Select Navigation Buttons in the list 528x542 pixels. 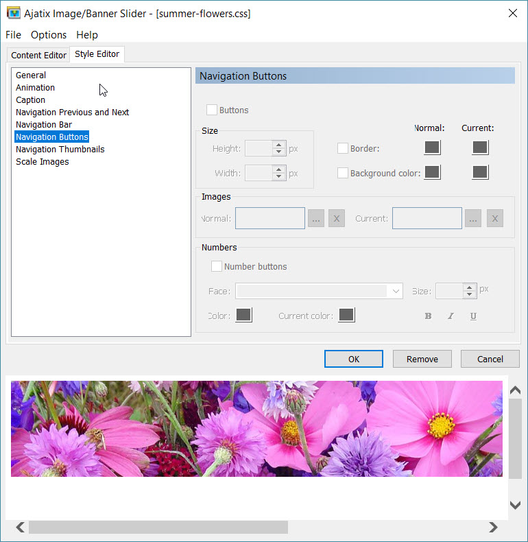52,137
